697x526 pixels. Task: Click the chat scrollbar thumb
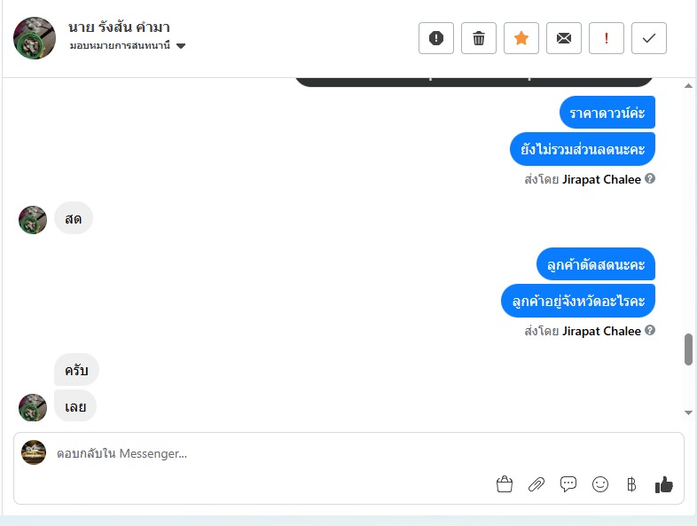click(688, 349)
